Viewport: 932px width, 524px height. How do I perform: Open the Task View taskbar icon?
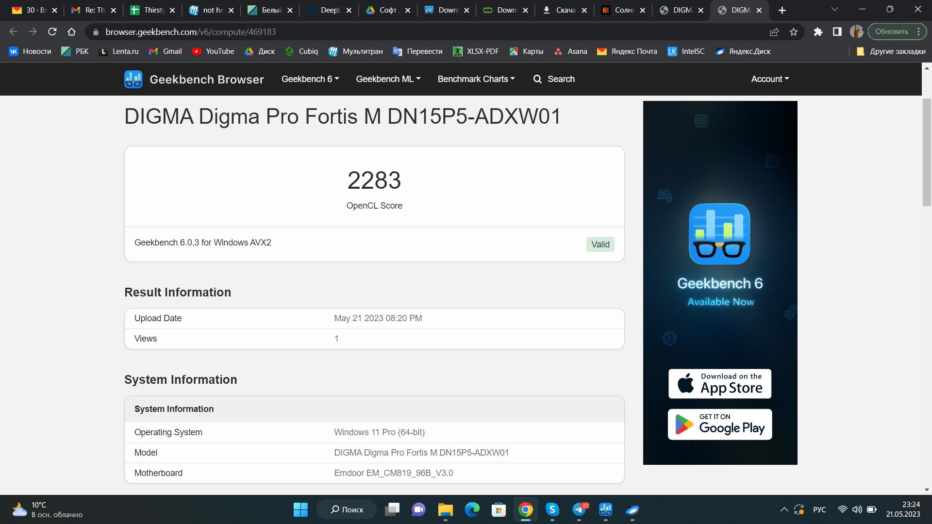[x=392, y=509]
